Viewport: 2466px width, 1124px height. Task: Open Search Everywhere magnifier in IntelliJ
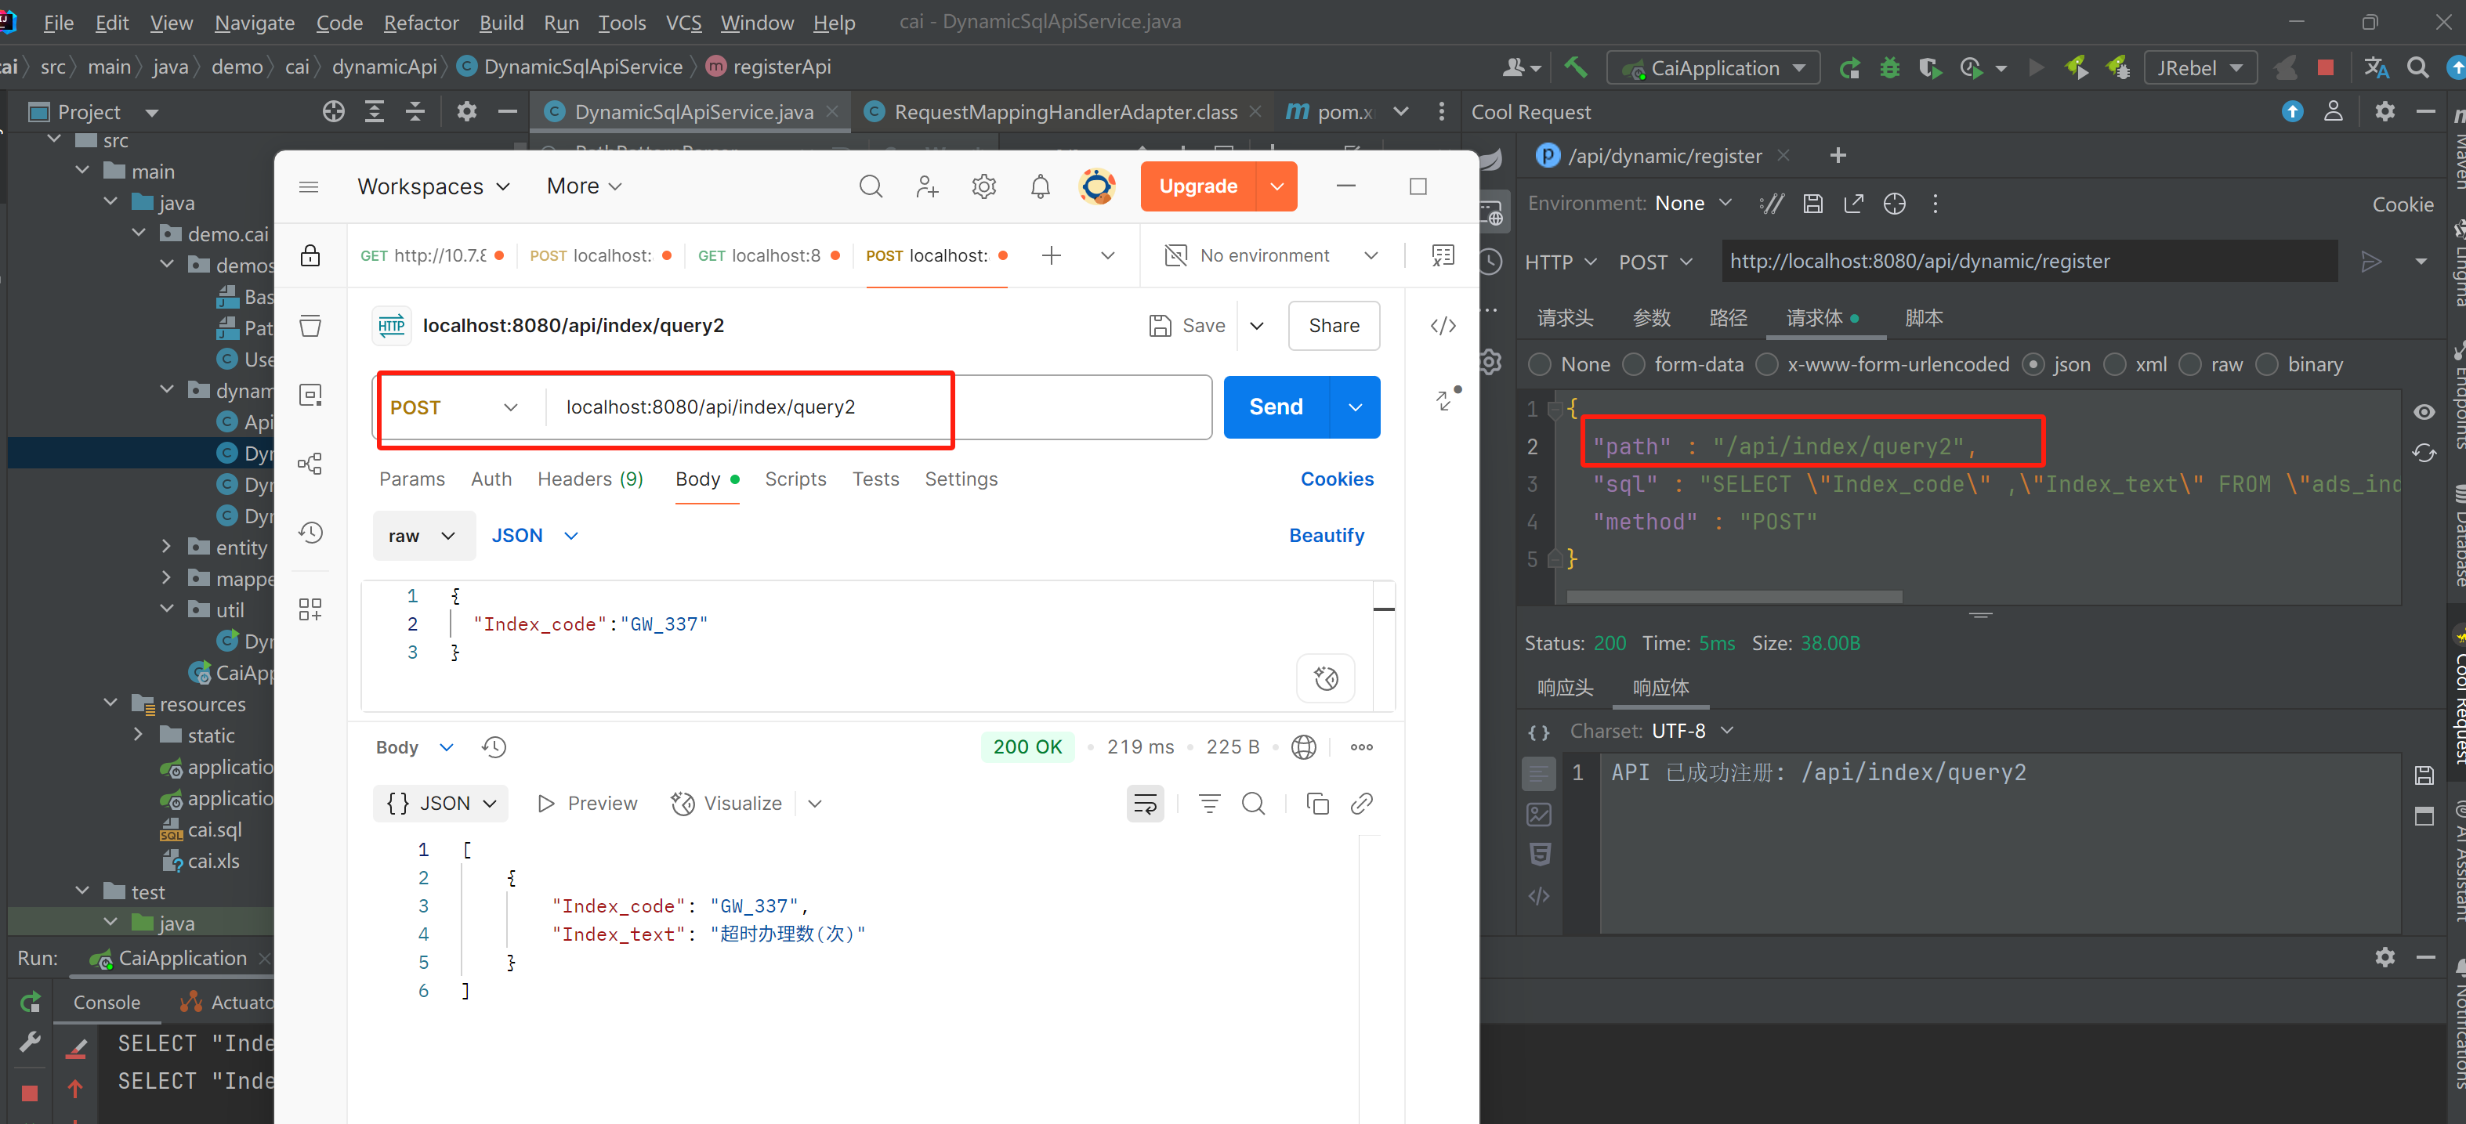pyautogui.click(x=2418, y=67)
